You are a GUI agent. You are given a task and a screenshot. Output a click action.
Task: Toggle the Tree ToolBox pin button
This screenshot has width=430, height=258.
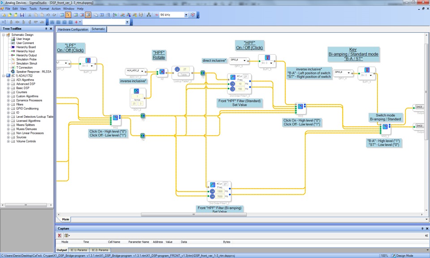46,29
